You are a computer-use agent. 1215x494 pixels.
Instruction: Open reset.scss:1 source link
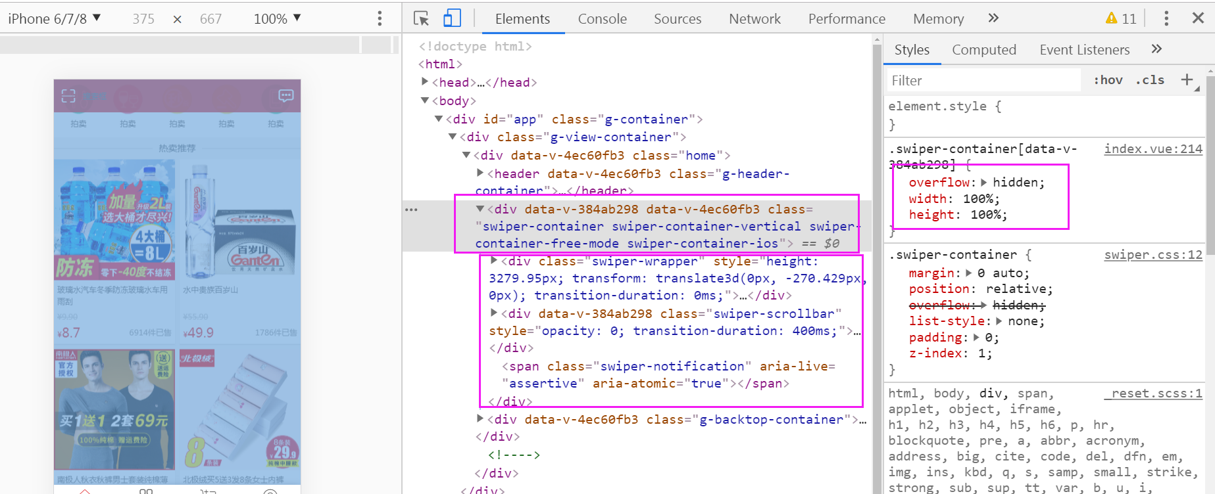pyautogui.click(x=1153, y=393)
